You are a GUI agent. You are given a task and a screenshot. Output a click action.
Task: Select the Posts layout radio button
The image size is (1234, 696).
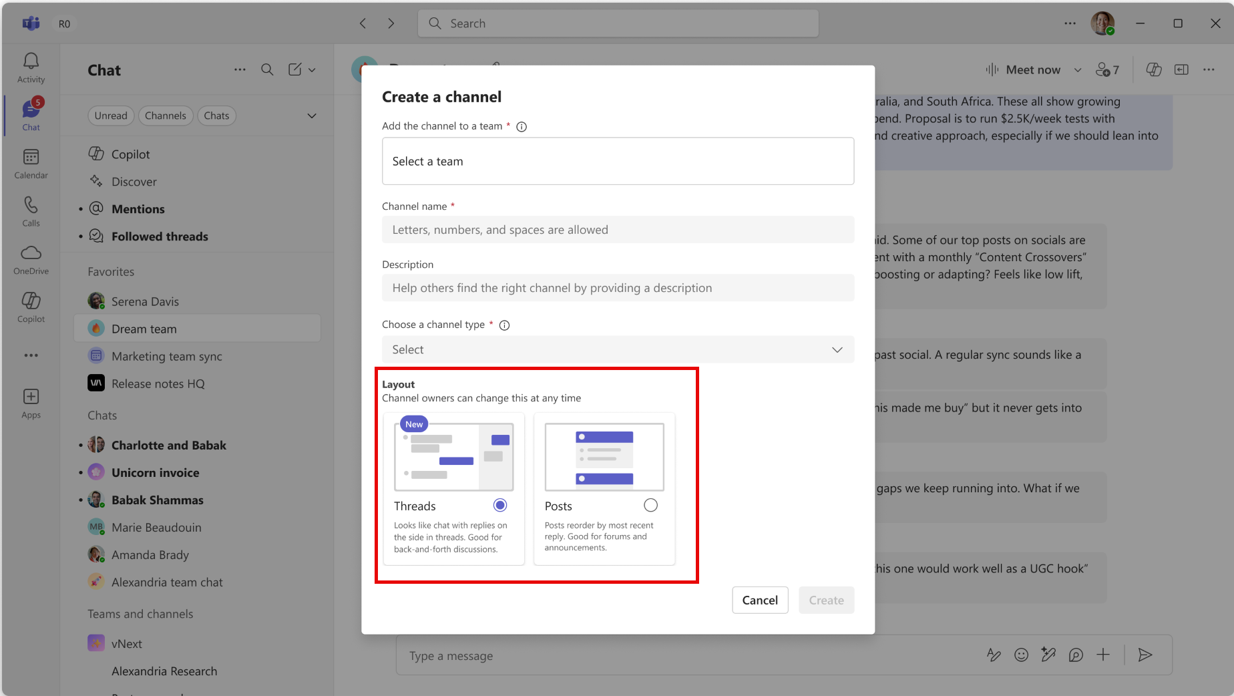(650, 505)
